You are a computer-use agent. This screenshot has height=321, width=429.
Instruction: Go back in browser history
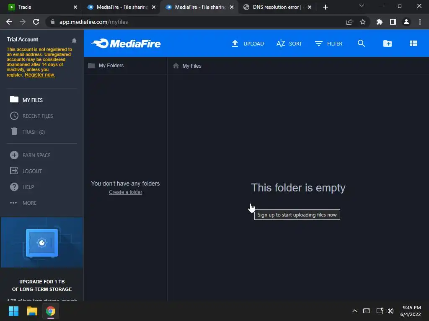click(x=9, y=22)
